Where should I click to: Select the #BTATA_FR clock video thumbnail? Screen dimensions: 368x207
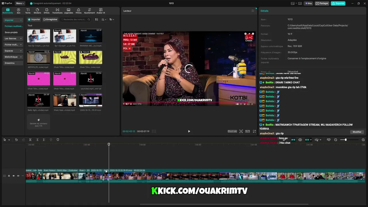coord(39,57)
